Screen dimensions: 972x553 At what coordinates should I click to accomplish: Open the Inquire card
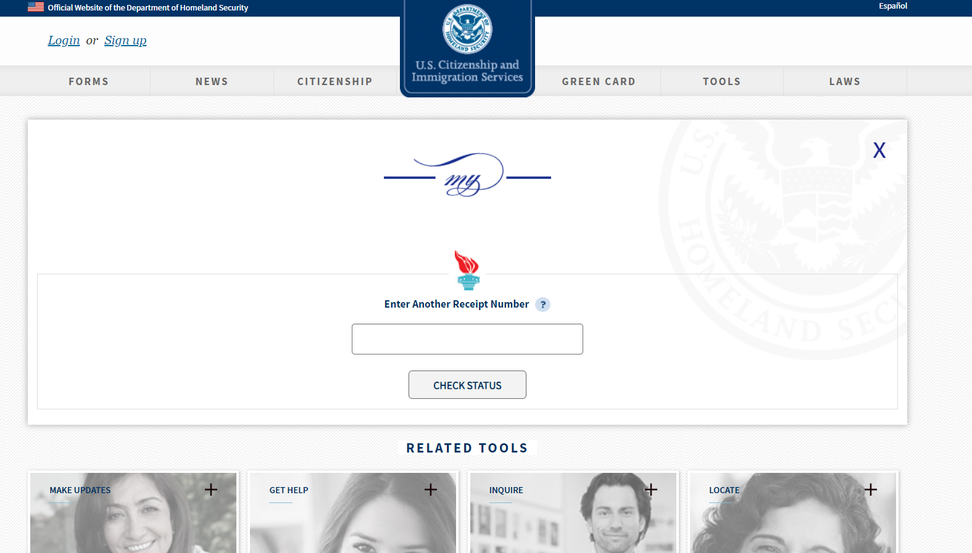(573, 513)
